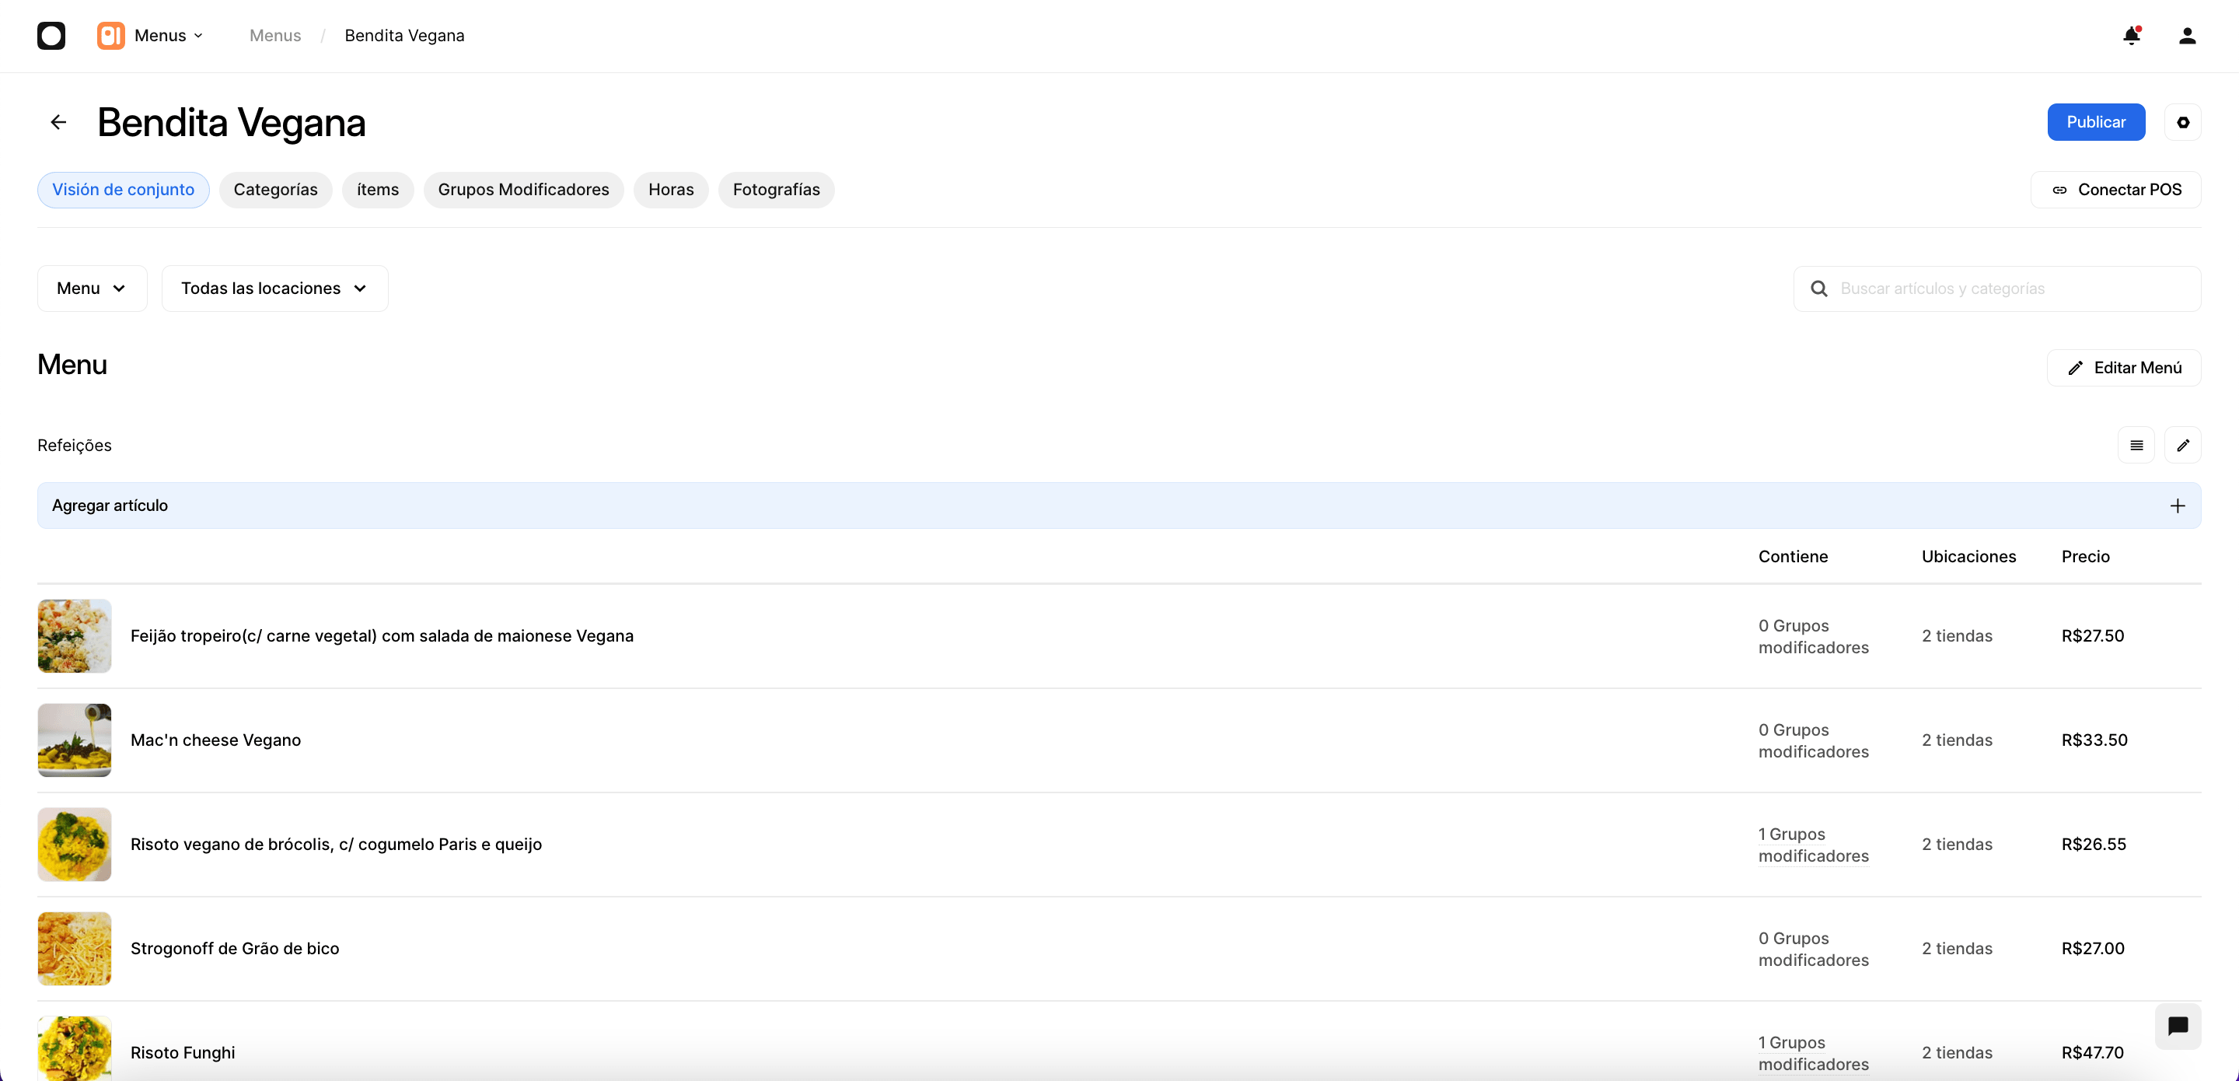Open the chat support bubble
This screenshot has height=1081, width=2239.
pos(2178,1027)
